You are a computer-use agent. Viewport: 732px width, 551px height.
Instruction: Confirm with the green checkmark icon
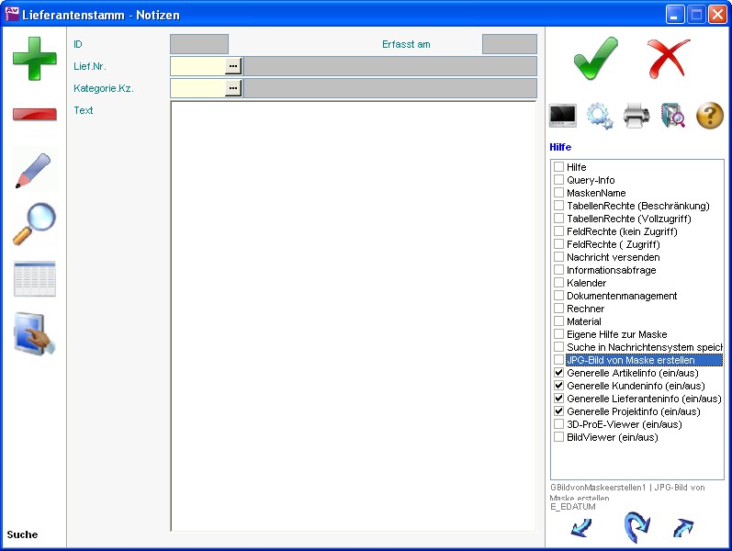point(595,59)
